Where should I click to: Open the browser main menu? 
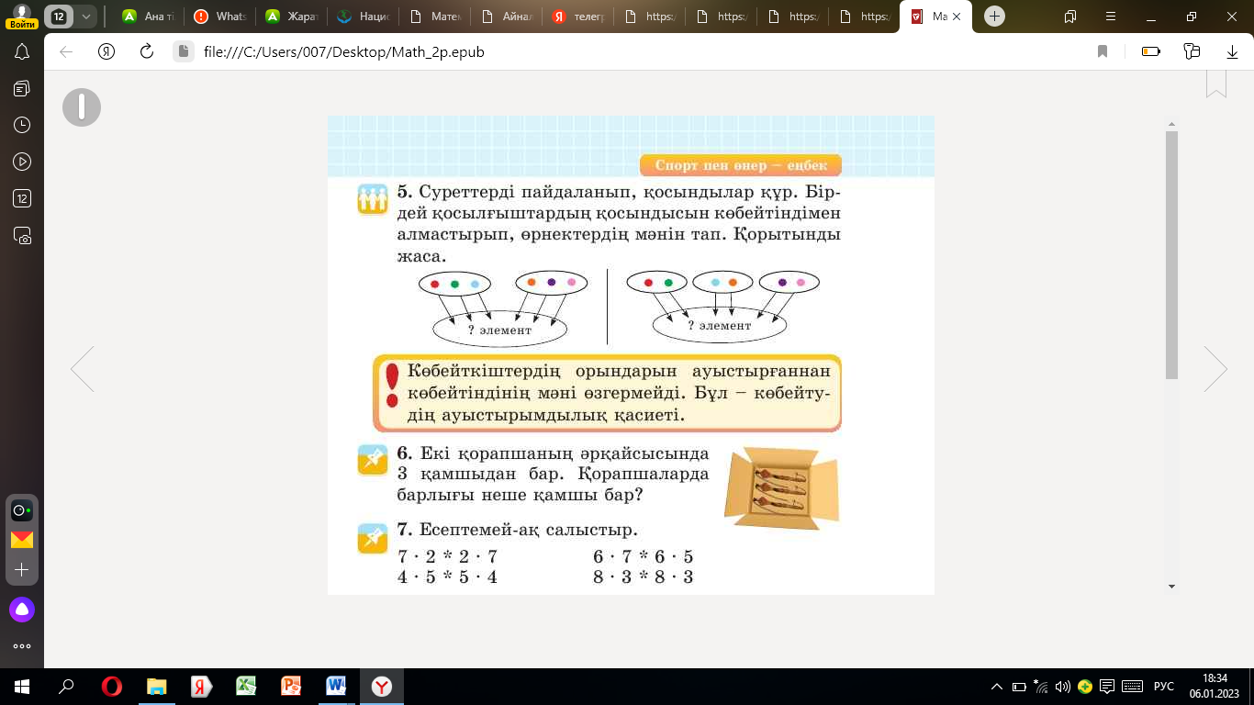pyautogui.click(x=1112, y=17)
